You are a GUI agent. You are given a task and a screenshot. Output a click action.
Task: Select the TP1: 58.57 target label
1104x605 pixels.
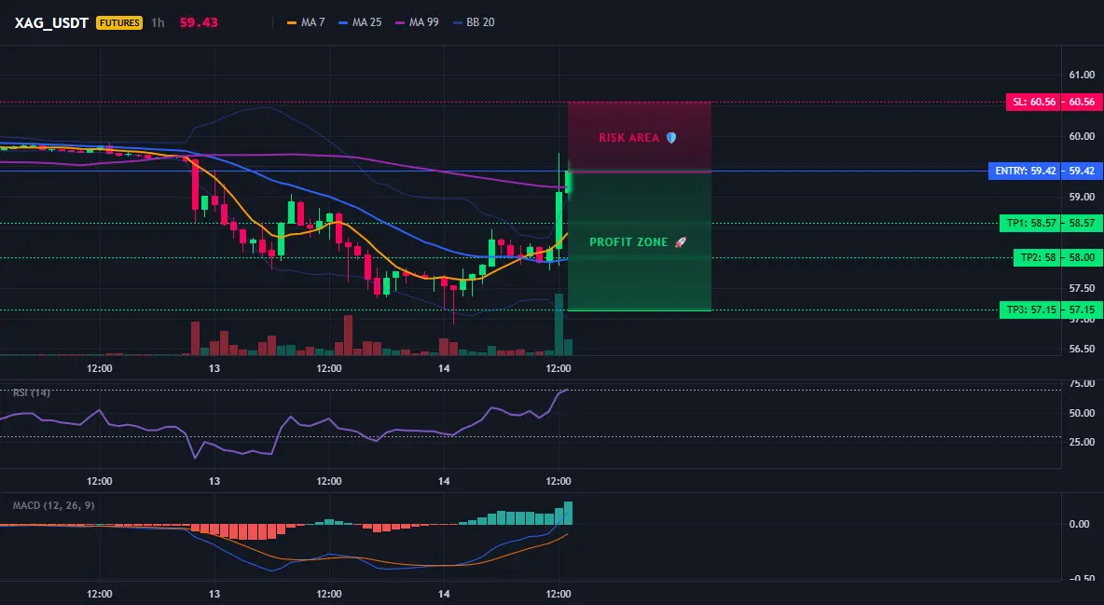point(1030,224)
